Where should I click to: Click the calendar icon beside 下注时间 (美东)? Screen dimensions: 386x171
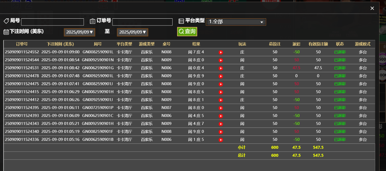5,32
